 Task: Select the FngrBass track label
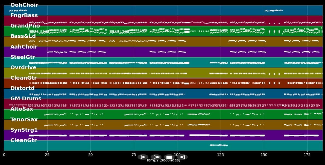(24, 16)
